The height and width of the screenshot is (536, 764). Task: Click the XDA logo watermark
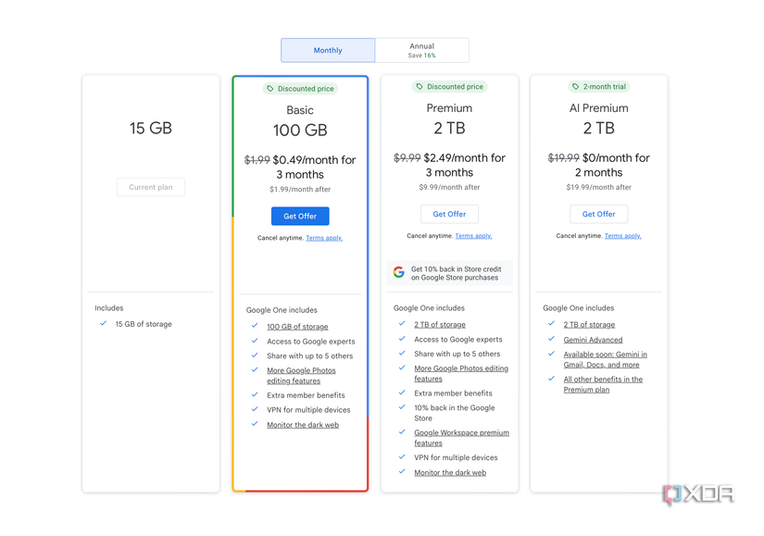click(x=698, y=495)
